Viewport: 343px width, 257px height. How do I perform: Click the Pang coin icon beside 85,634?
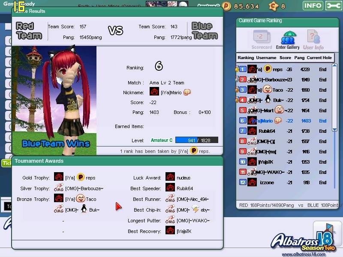[x=226, y=6]
